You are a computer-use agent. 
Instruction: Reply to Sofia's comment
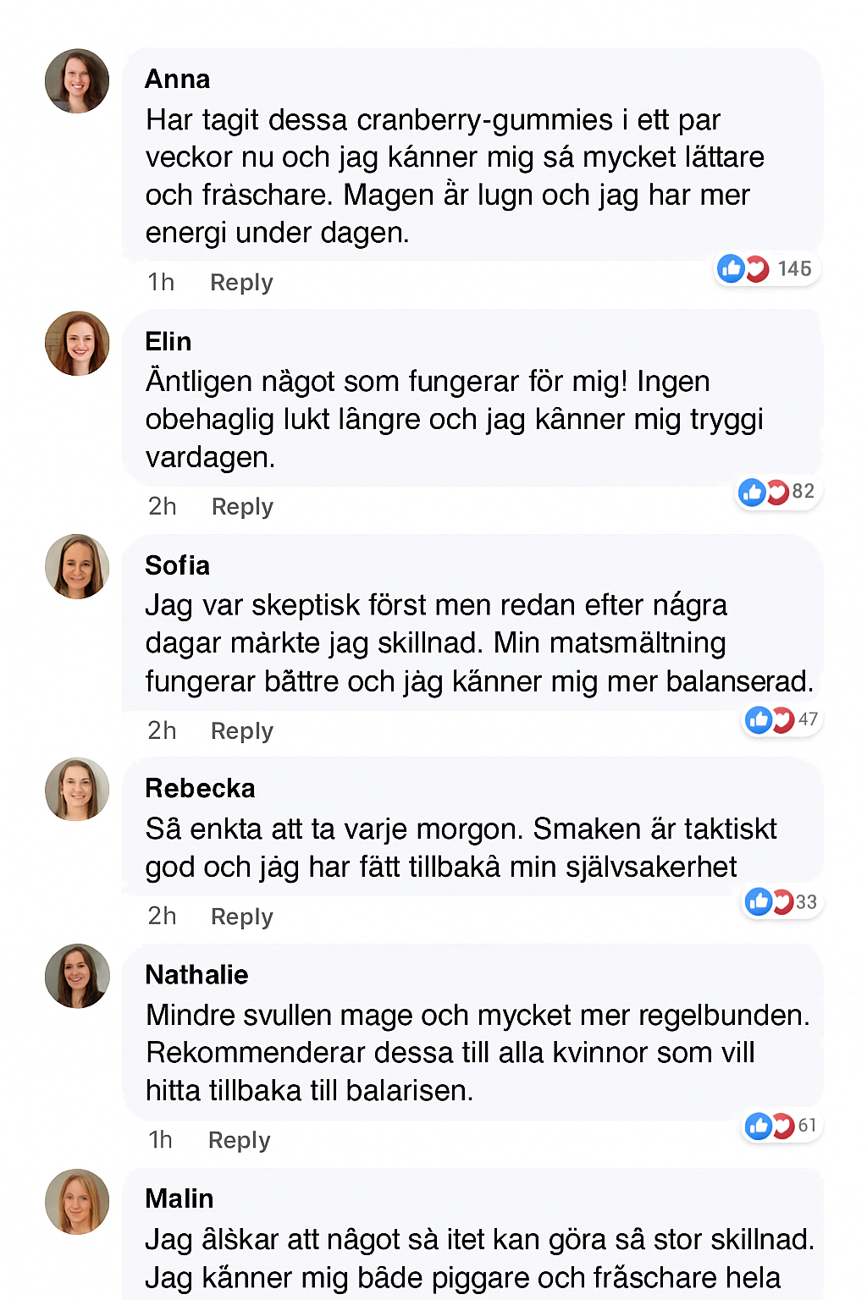tap(242, 731)
